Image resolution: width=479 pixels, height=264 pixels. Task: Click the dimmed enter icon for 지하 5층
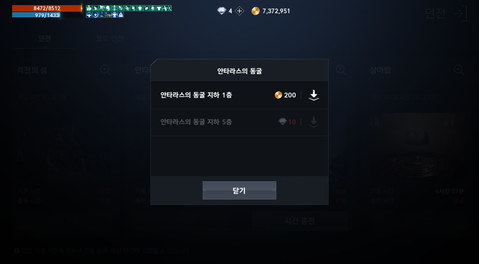tap(314, 122)
